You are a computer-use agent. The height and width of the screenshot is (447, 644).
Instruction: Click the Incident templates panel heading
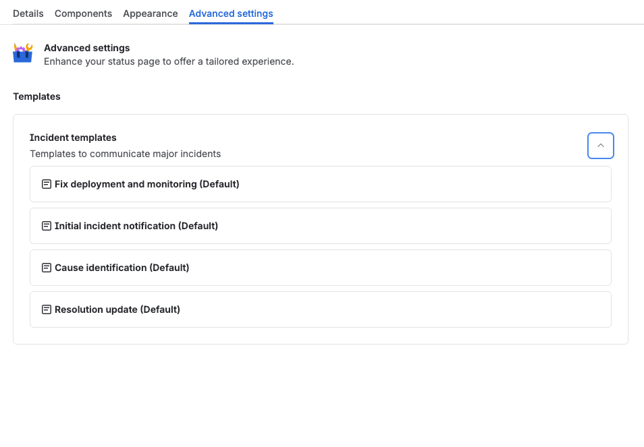(x=73, y=138)
